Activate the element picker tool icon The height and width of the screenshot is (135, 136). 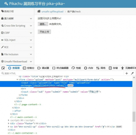[3, 68]
